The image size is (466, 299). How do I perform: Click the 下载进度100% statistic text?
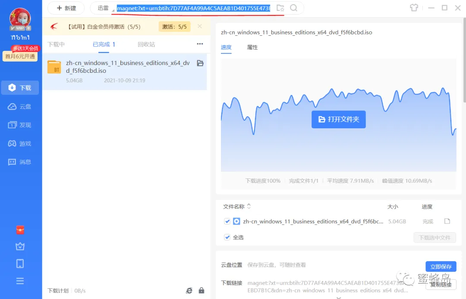[263, 181]
